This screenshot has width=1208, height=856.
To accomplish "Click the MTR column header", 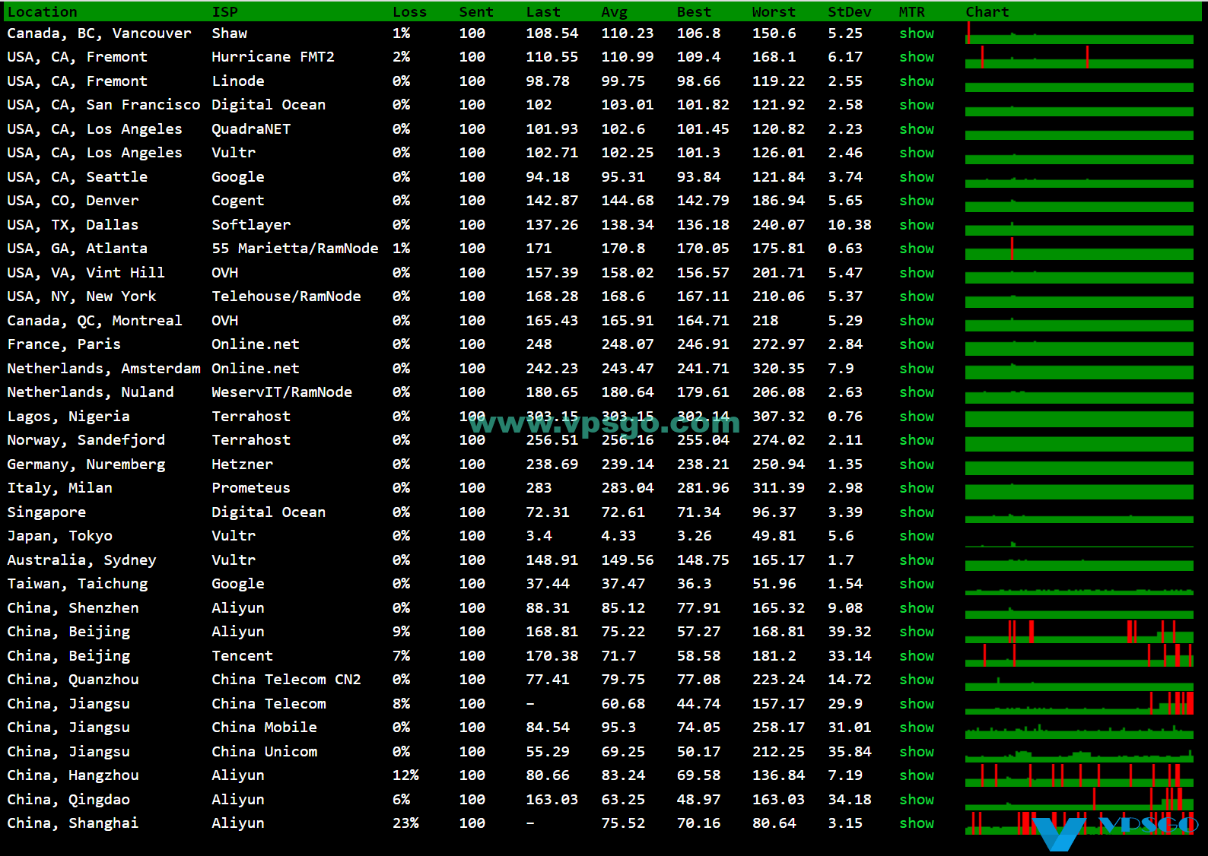I will 912,12.
